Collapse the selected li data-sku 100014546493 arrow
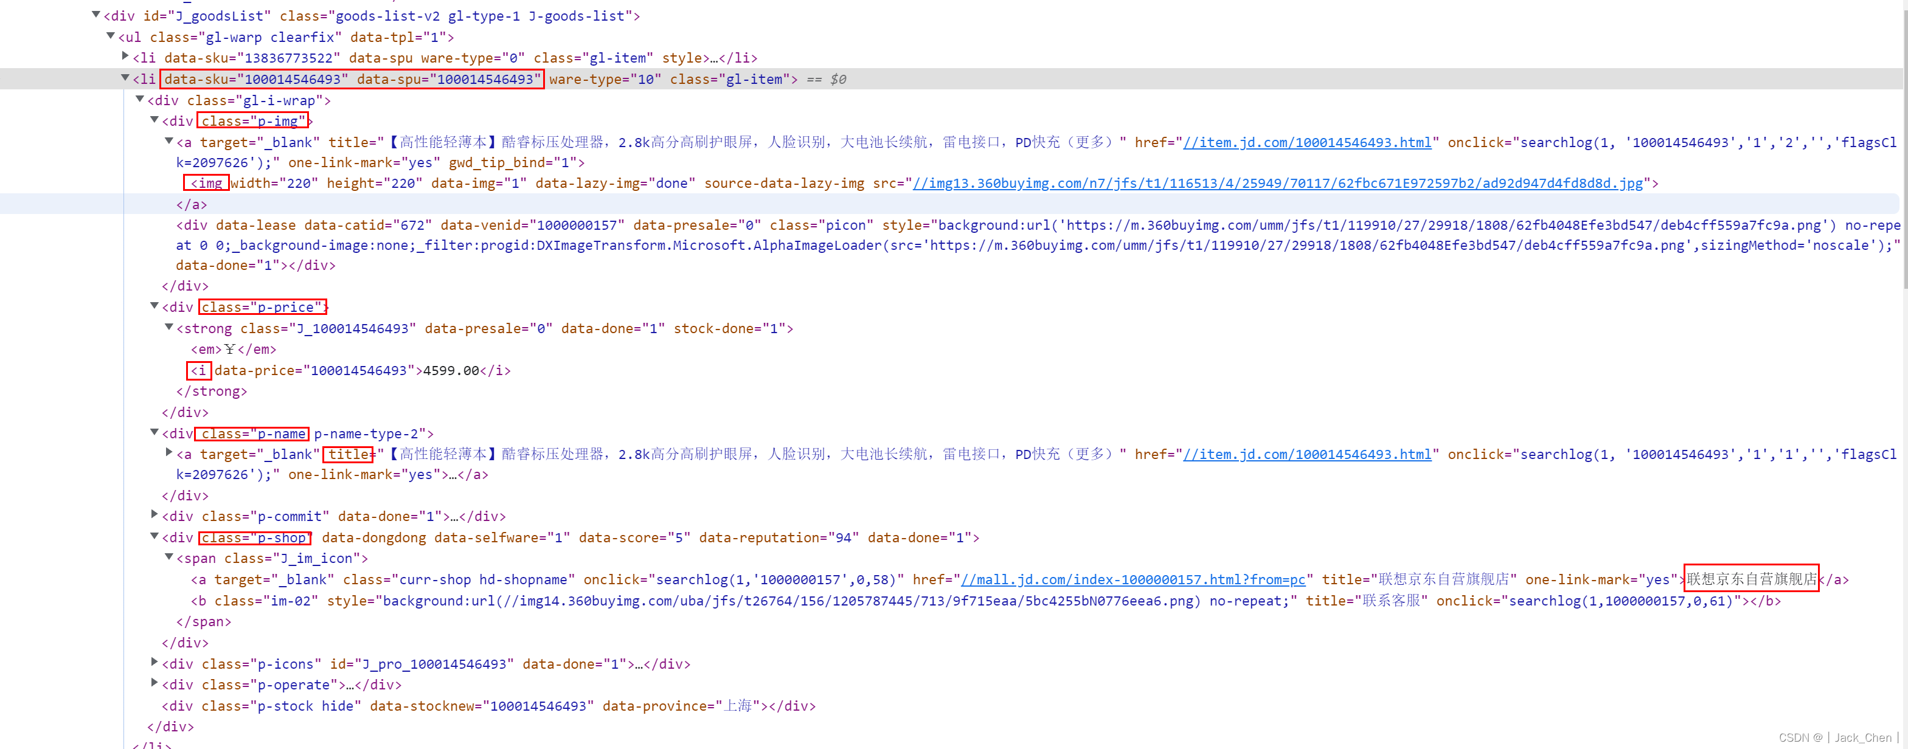 125,77
